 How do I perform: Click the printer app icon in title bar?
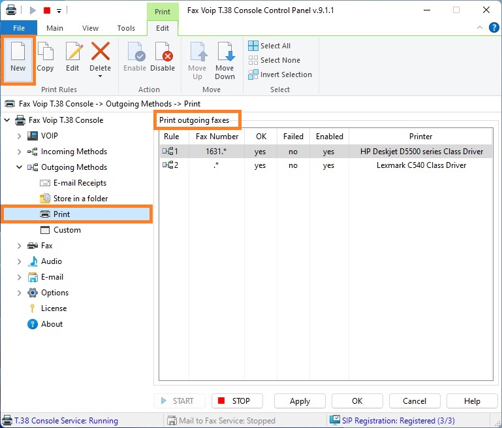[x=11, y=10]
